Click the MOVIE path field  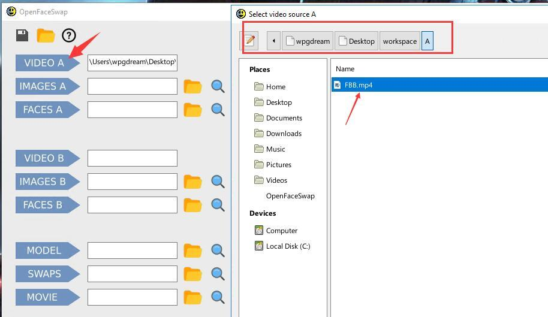tap(133, 297)
